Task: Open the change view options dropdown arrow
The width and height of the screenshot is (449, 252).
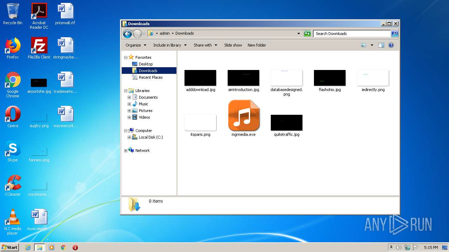Action: point(372,45)
